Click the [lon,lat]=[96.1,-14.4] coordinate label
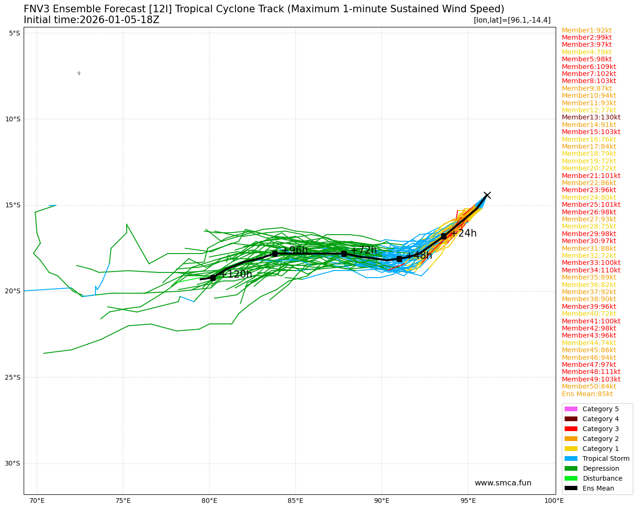Image resolution: width=637 pixels, height=509 pixels. (x=512, y=20)
